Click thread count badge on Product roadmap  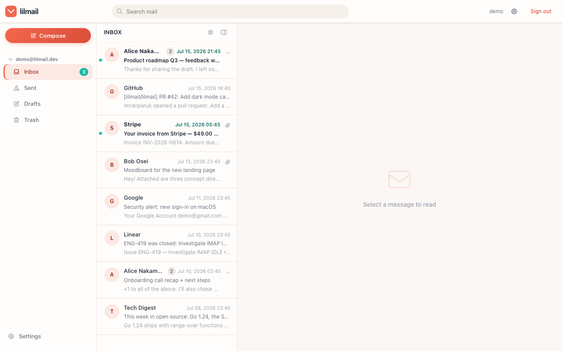[170, 51]
